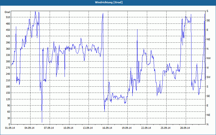Viewport: 216px width, 135px height.
Task: Select the "S" compass label at the 180 gridline
Action: (207, 87)
